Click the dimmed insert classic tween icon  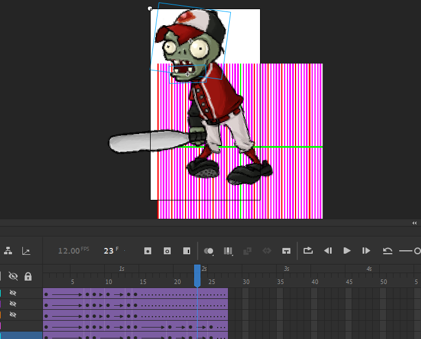tap(267, 251)
